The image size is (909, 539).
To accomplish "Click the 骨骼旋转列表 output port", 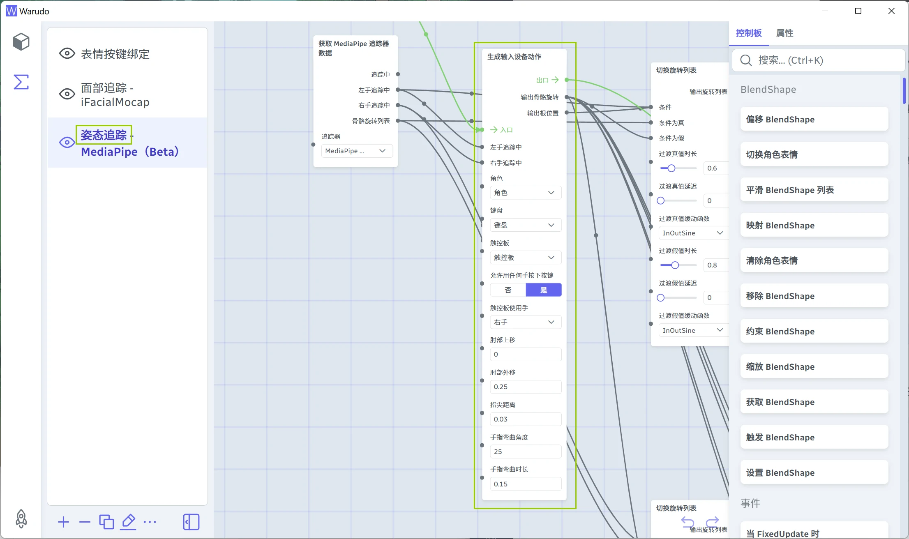I will tap(398, 121).
